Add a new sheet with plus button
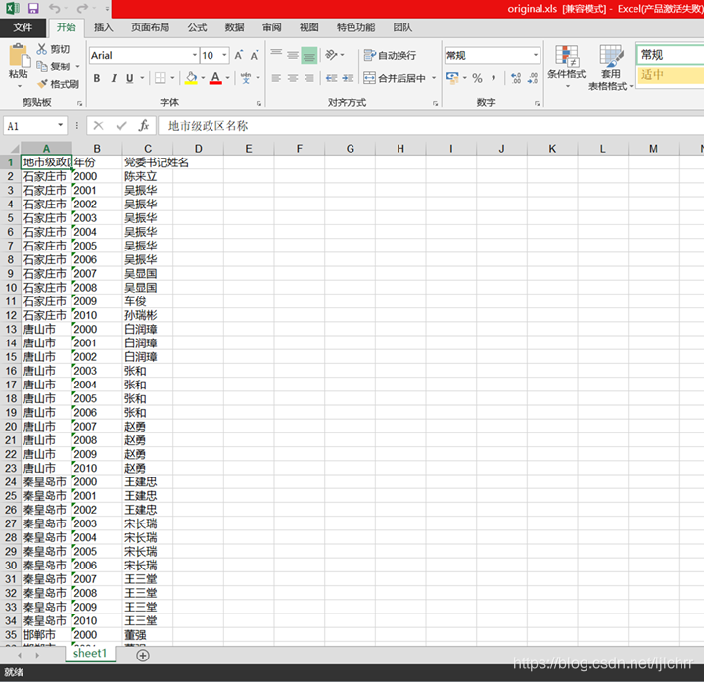This screenshot has width=704, height=682. [143, 656]
